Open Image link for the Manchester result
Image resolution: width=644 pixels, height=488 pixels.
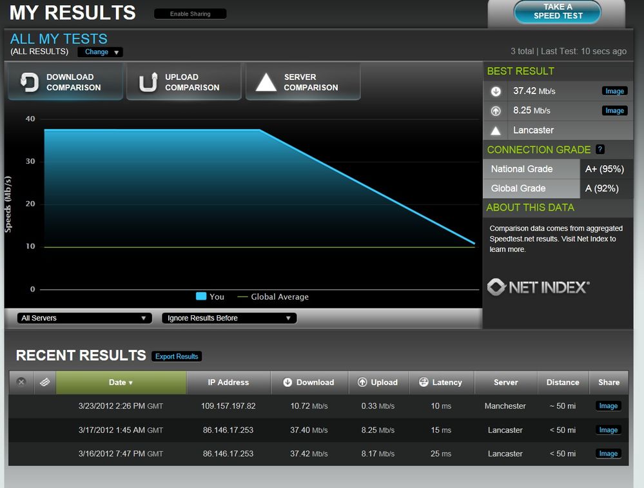pyautogui.click(x=609, y=406)
